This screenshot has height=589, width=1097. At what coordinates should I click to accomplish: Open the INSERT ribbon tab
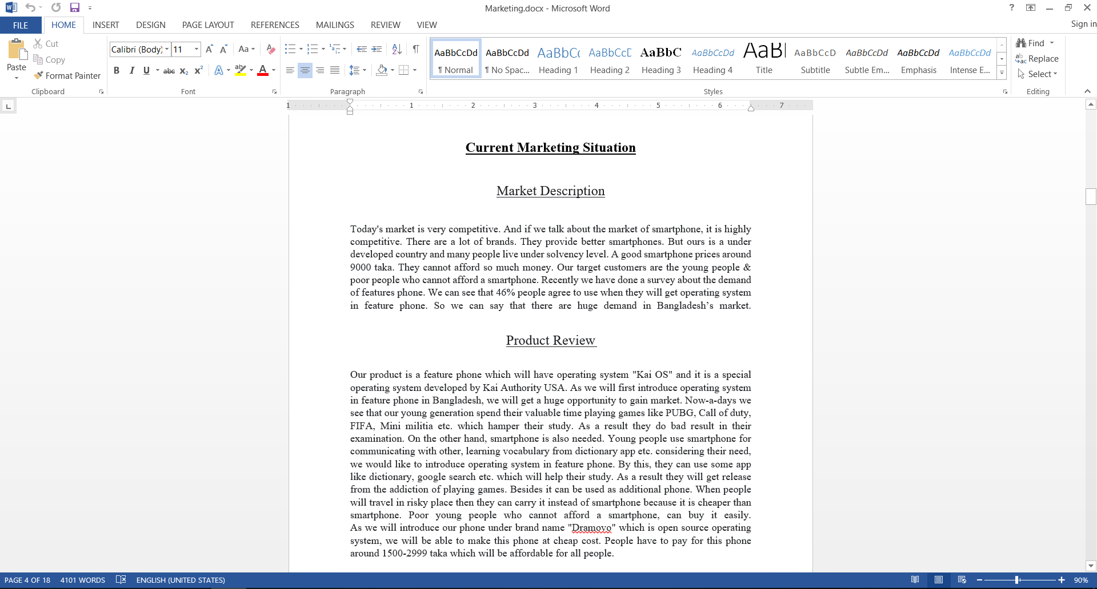[x=106, y=25]
